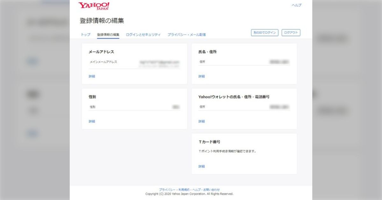Open the プライバシー footer link
This screenshot has width=382, height=200.
point(166,189)
